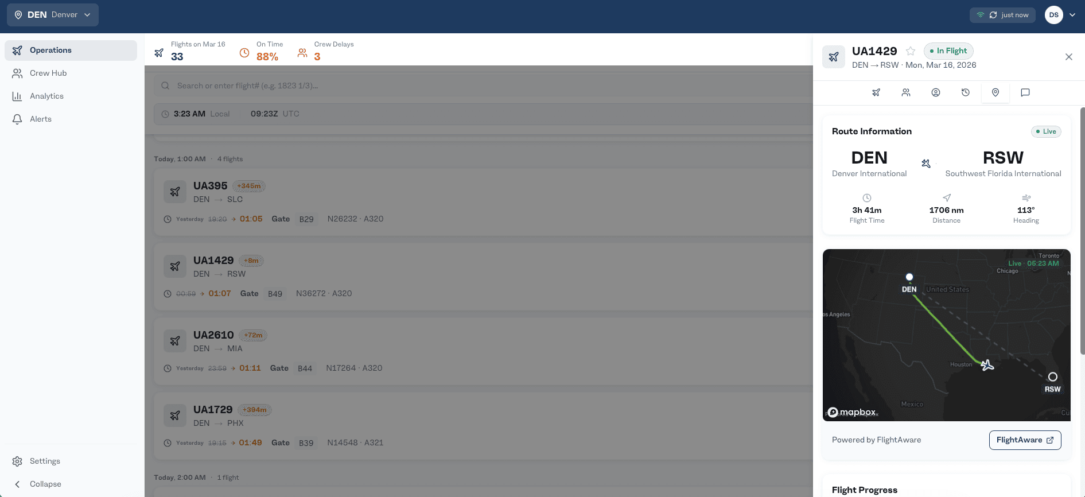Click the +72m delay badge on UA2610
Screen dimensions: 1085x497
pos(253,335)
